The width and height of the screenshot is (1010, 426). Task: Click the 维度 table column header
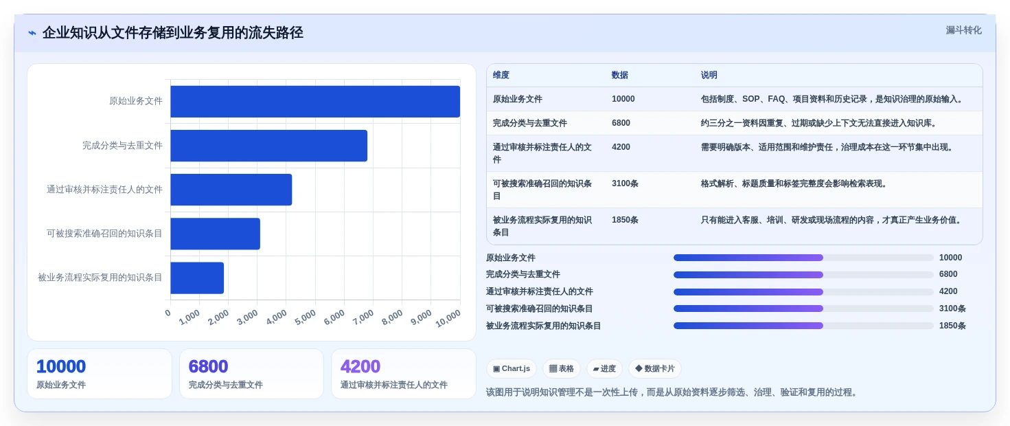pos(501,76)
